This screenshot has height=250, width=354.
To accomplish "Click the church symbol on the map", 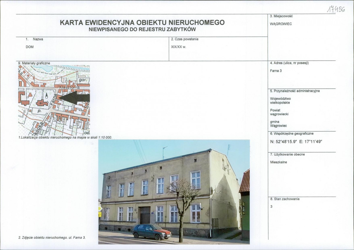I will pyautogui.click(x=42, y=103).
